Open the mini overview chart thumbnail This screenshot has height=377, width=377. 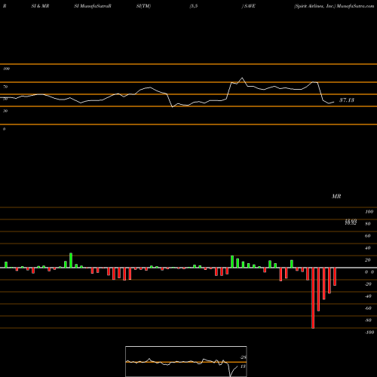click(x=186, y=361)
